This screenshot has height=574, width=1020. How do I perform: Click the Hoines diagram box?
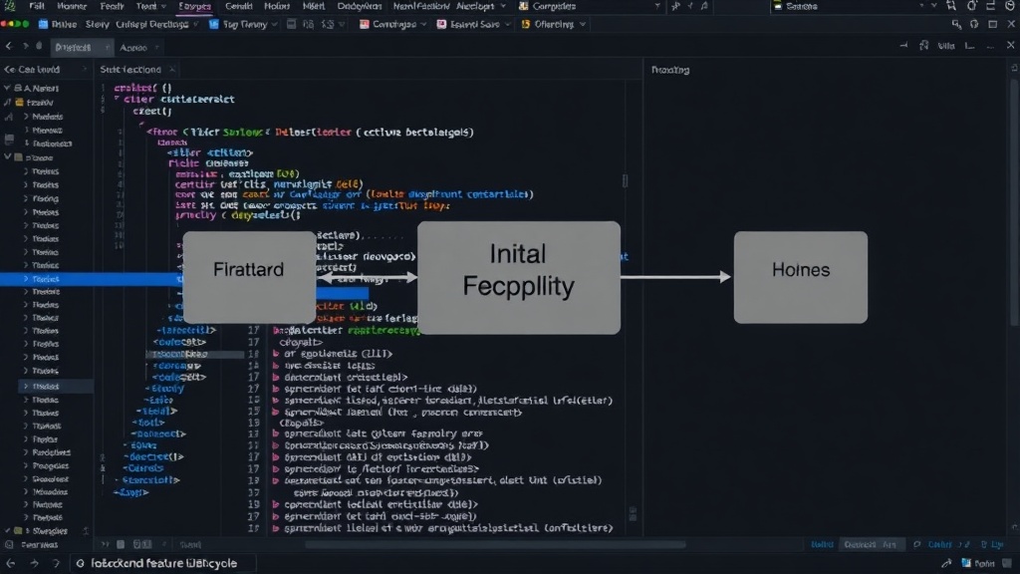[801, 277]
